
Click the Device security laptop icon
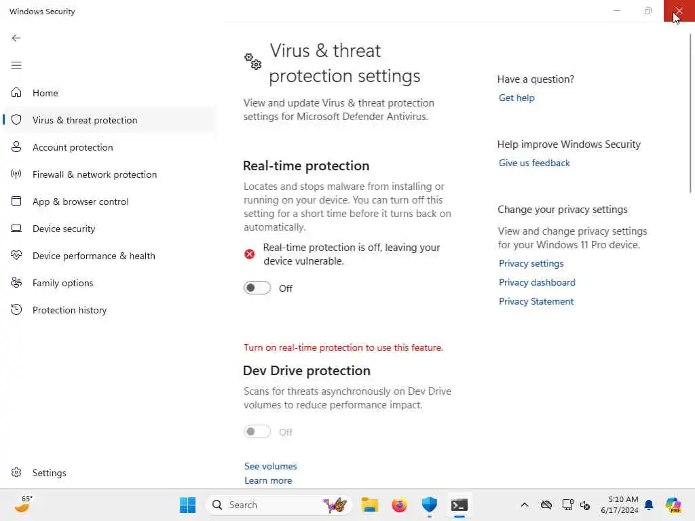coord(16,229)
